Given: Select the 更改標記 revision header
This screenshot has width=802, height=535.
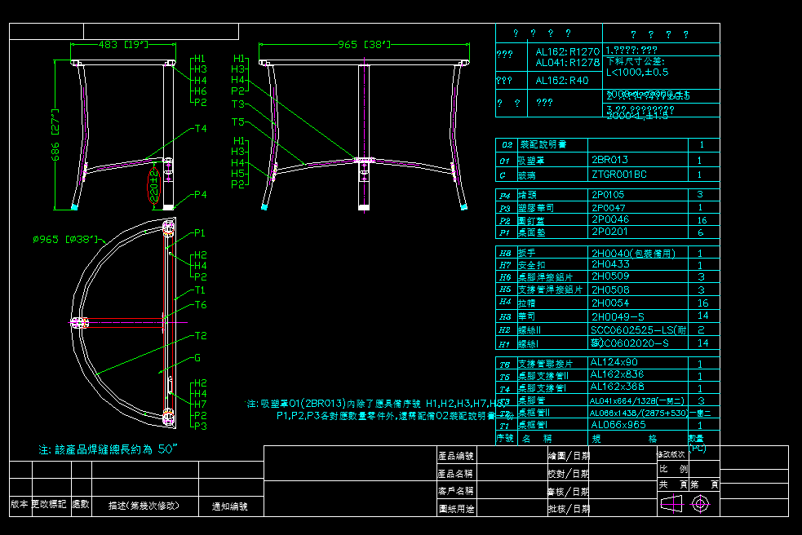Looking at the screenshot, I should coord(49,504).
